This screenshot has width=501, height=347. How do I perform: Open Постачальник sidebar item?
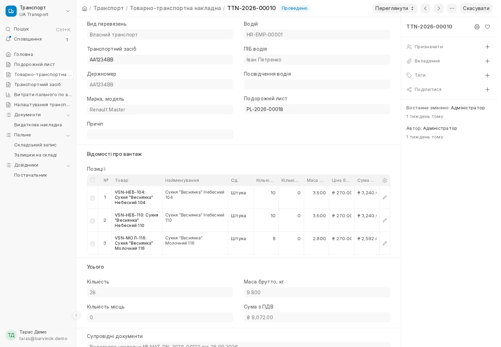[x=38, y=175]
